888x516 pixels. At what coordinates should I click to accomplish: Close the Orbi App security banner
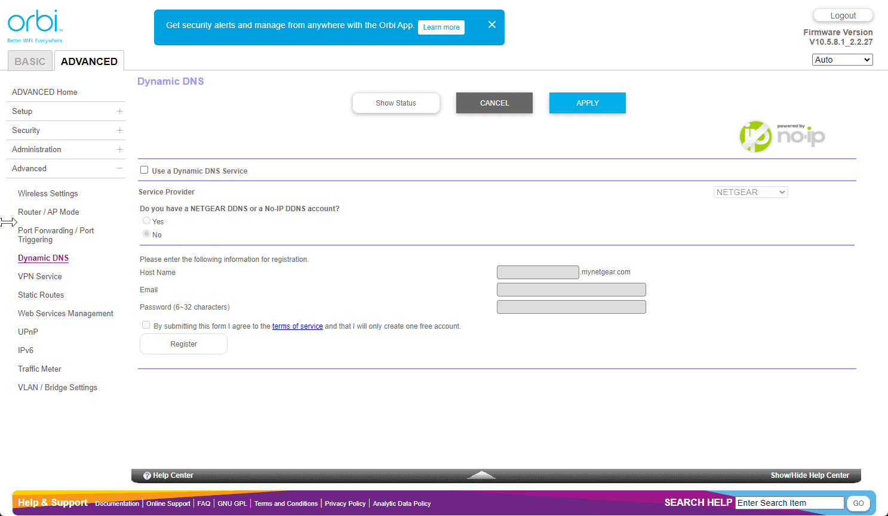tap(491, 24)
